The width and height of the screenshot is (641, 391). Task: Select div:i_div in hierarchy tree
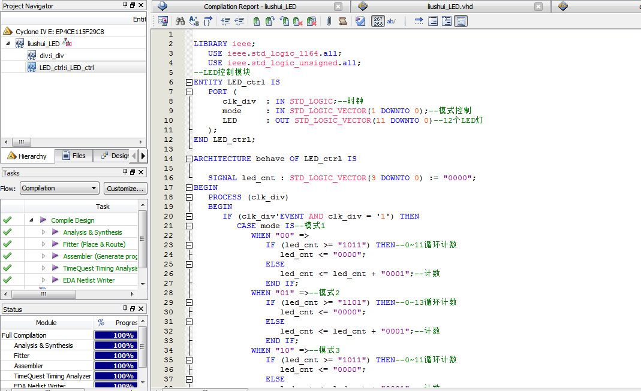point(51,56)
